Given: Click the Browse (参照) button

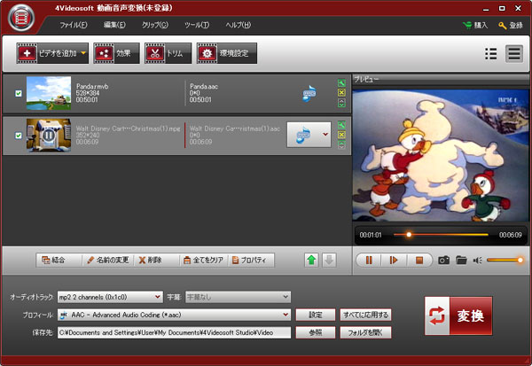Looking at the screenshot, I should 316,332.
